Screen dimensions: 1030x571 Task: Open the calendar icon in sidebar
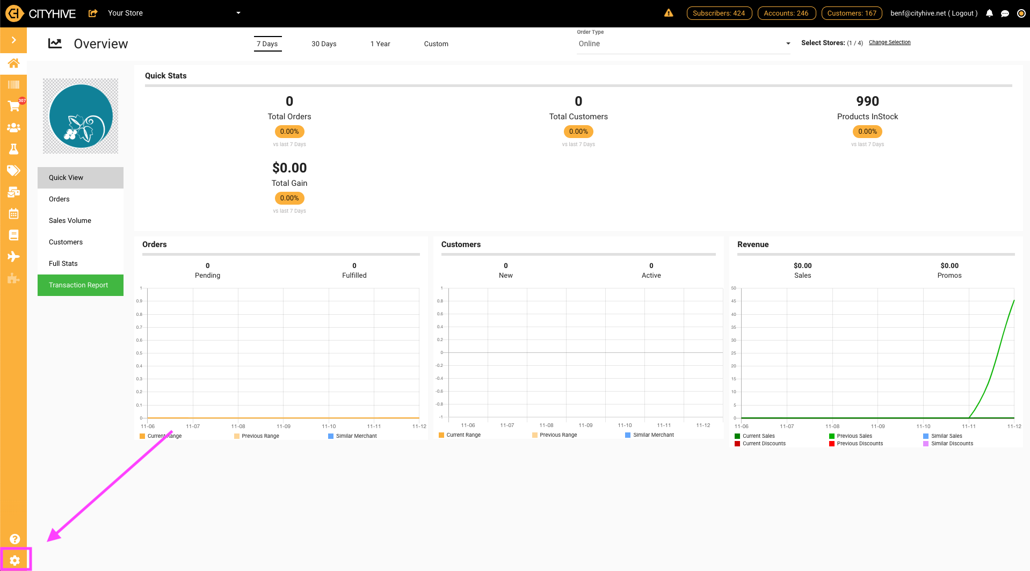pyautogui.click(x=14, y=213)
